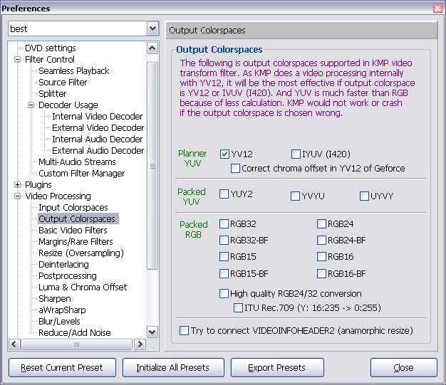This screenshot has width=446, height=385.
Task: Check the YUY2 packed YUV option
Action: [x=225, y=194]
